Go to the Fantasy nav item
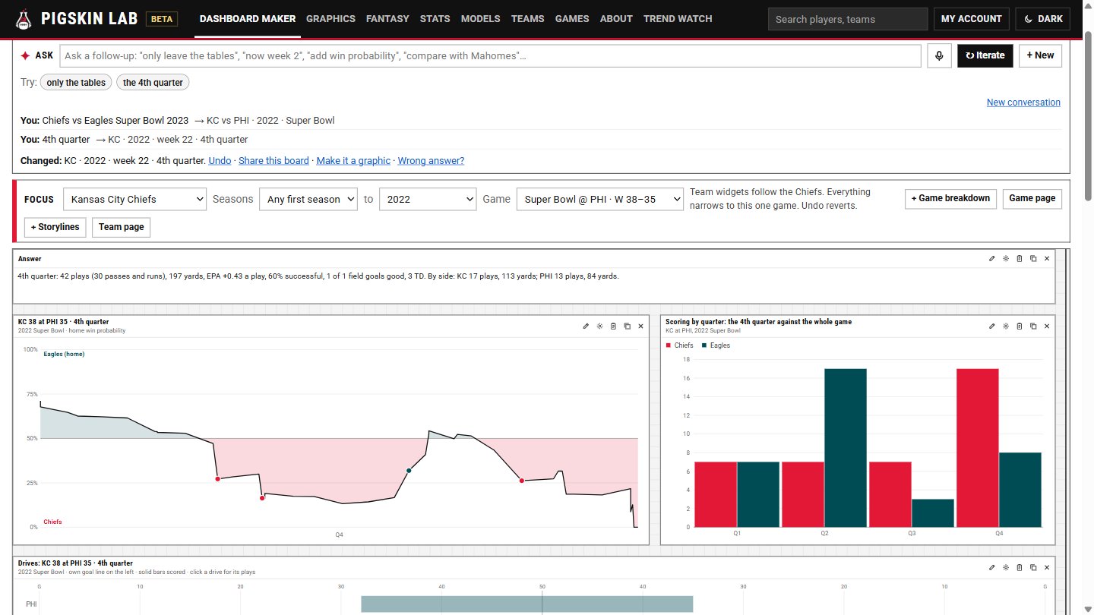1094x615 pixels. (x=387, y=19)
